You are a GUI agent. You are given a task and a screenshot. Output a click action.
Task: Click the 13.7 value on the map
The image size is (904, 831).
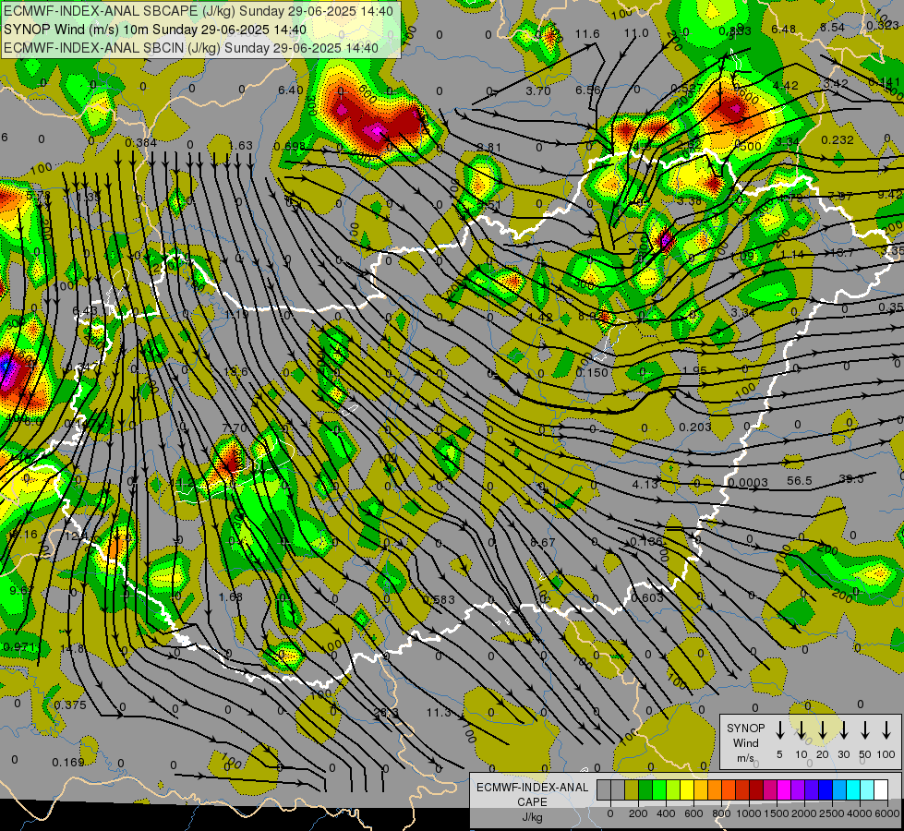point(842,253)
